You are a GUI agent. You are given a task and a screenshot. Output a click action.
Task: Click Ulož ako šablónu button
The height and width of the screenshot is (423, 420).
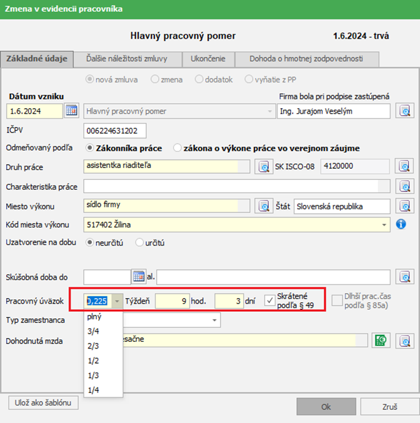[43, 403]
